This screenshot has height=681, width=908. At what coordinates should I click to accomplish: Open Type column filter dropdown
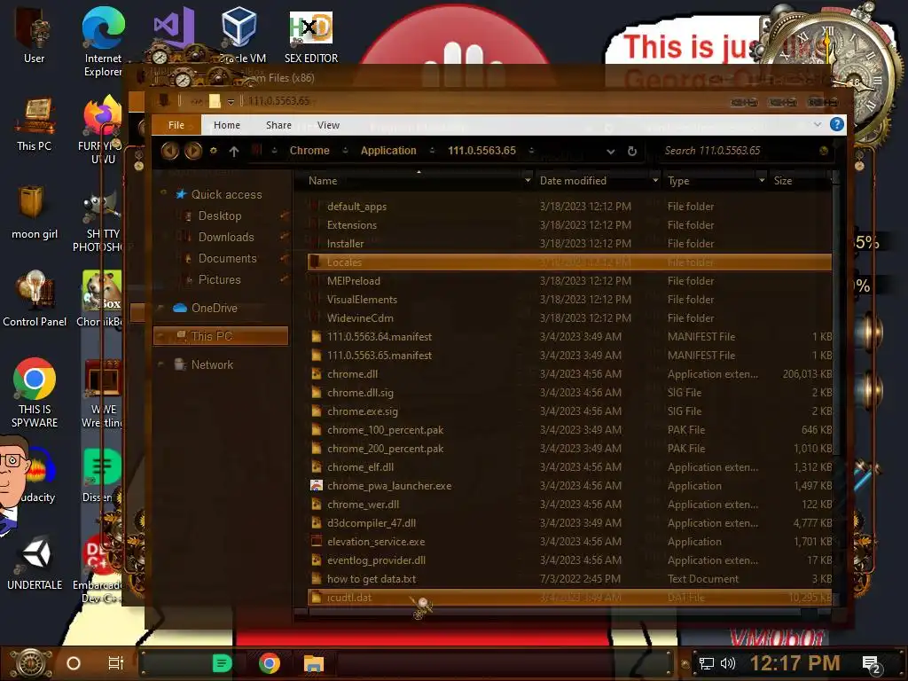(x=762, y=181)
